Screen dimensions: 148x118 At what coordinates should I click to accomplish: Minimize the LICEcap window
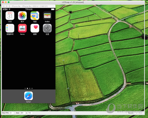(6, 2)
